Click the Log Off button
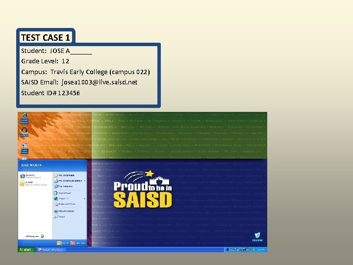The image size is (353, 265). coord(63,243)
